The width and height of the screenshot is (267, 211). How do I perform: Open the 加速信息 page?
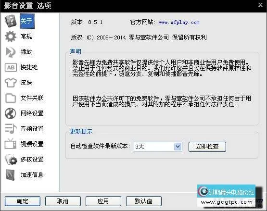pyautogui.click(x=32, y=175)
